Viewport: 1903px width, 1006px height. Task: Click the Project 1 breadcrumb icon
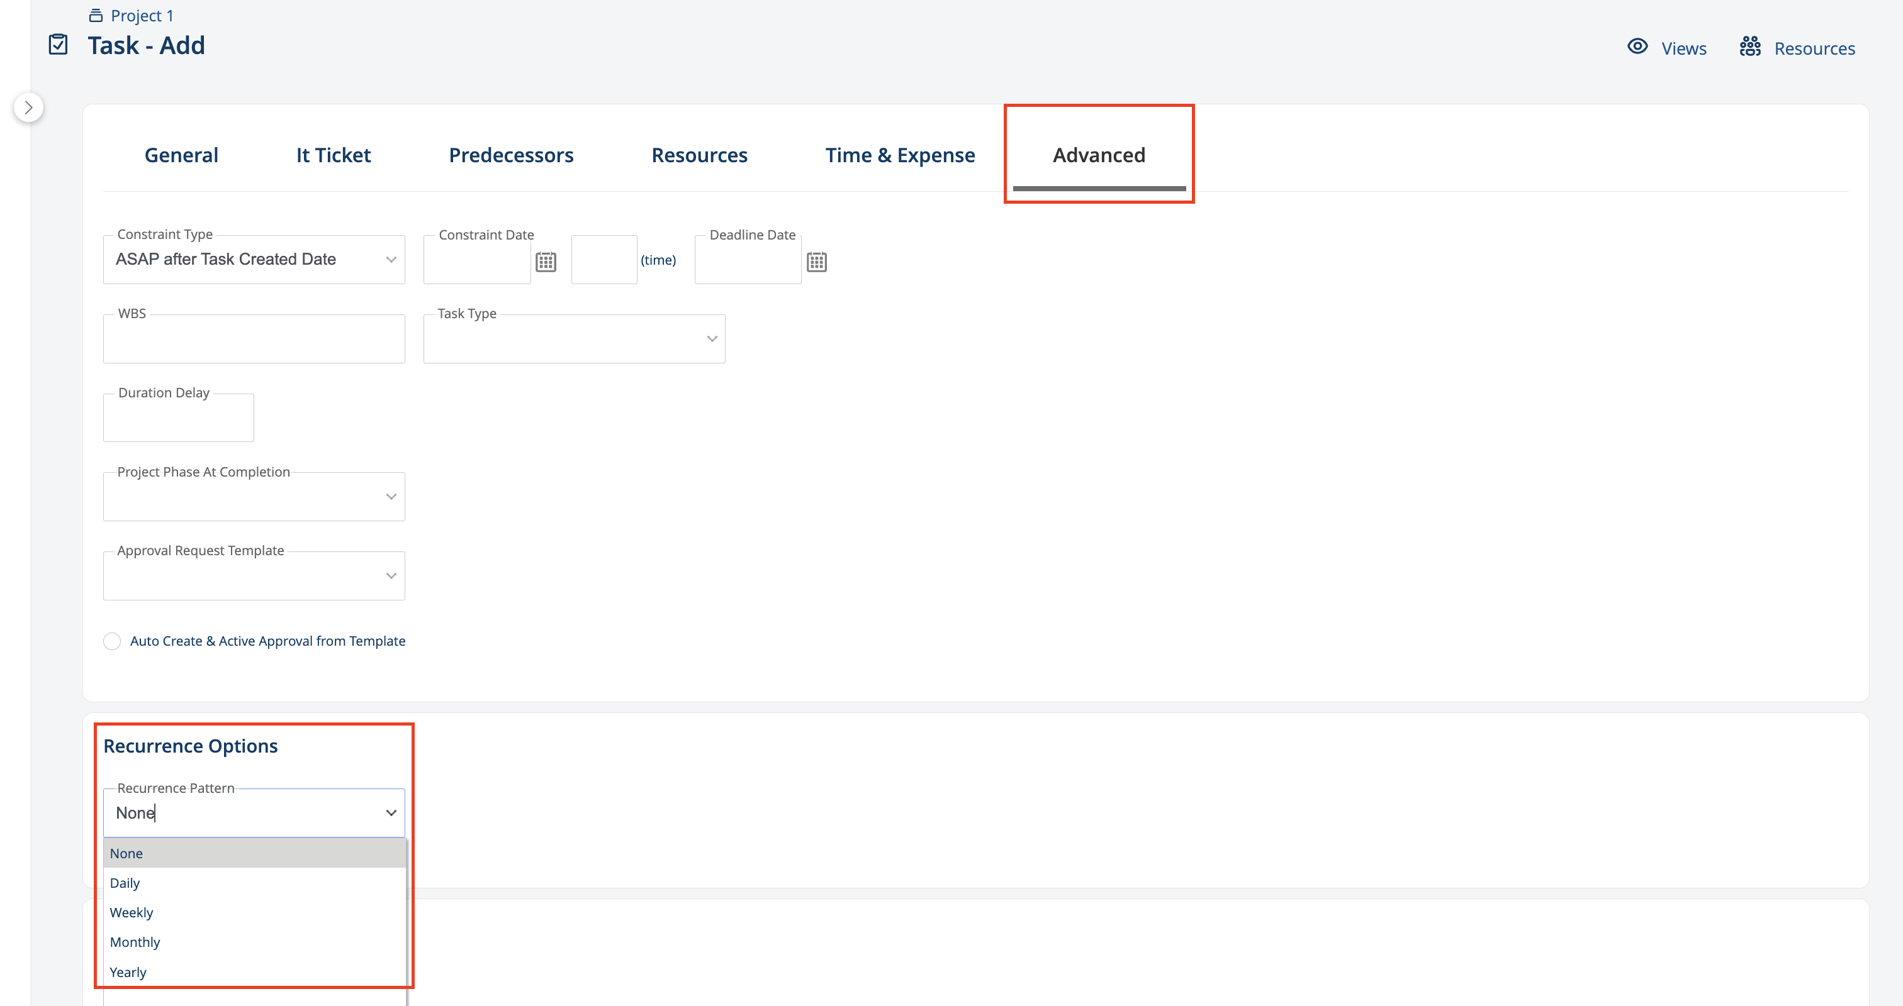click(x=95, y=16)
